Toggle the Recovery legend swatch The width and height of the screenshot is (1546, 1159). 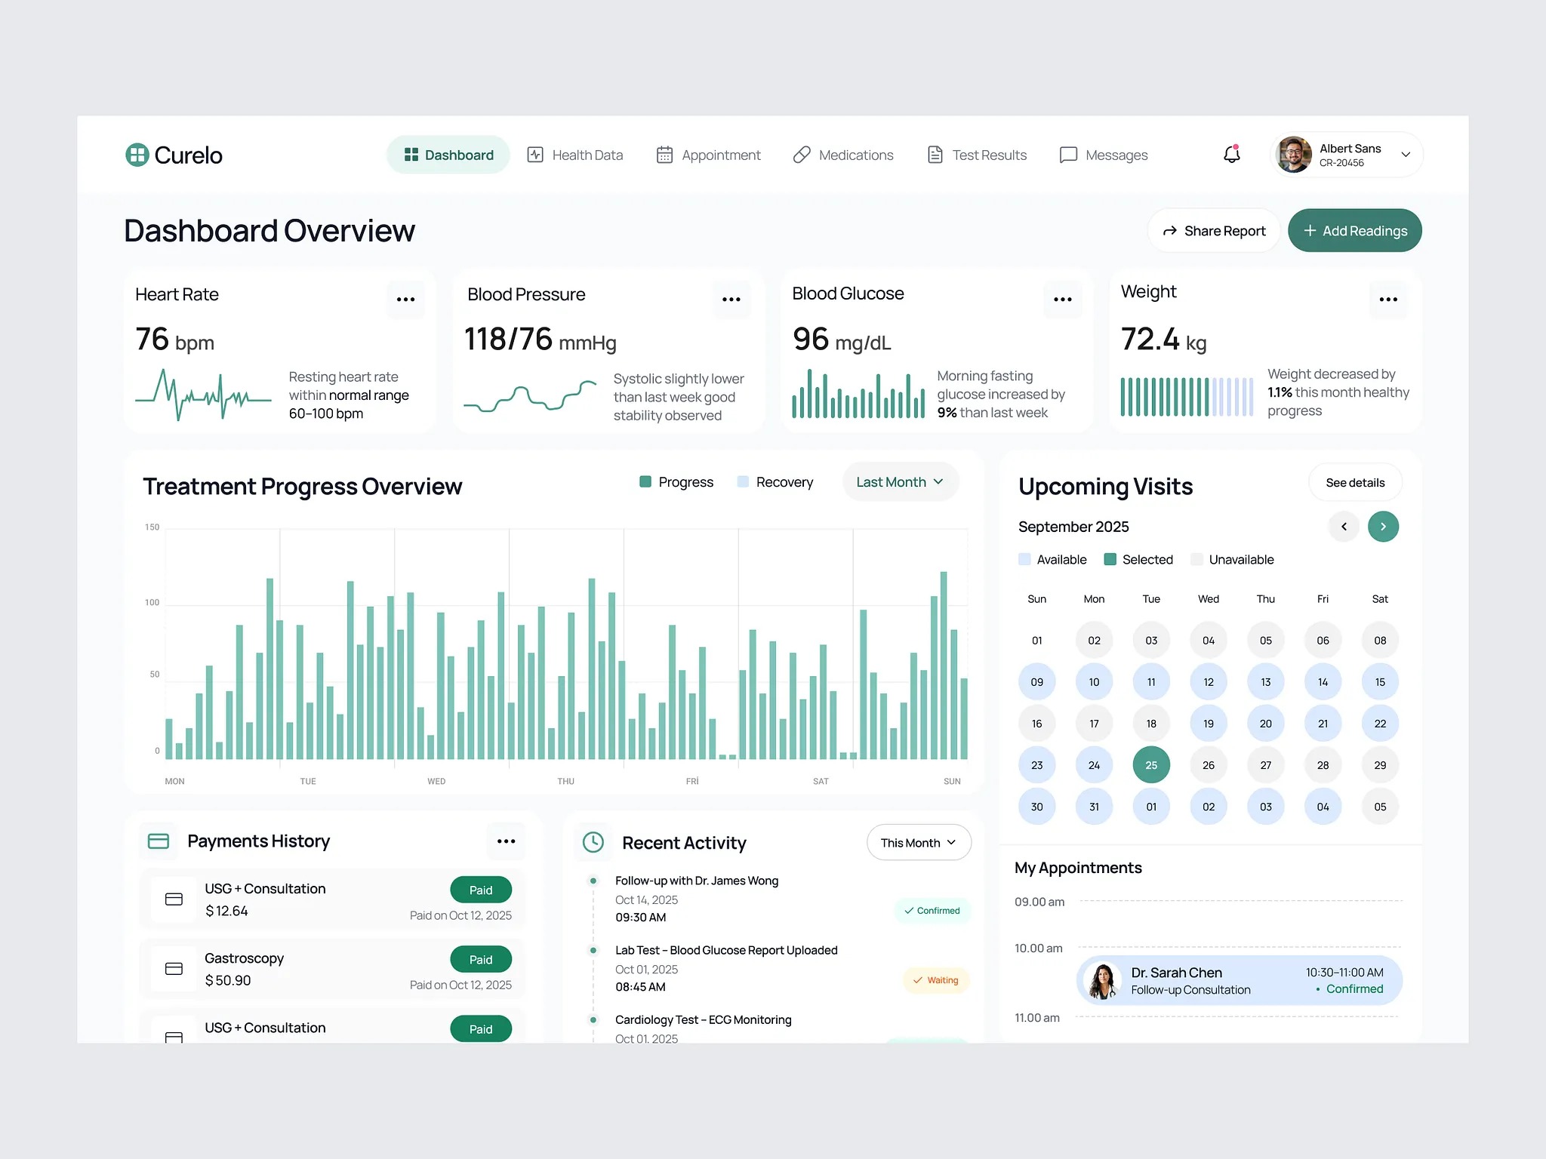coord(743,481)
